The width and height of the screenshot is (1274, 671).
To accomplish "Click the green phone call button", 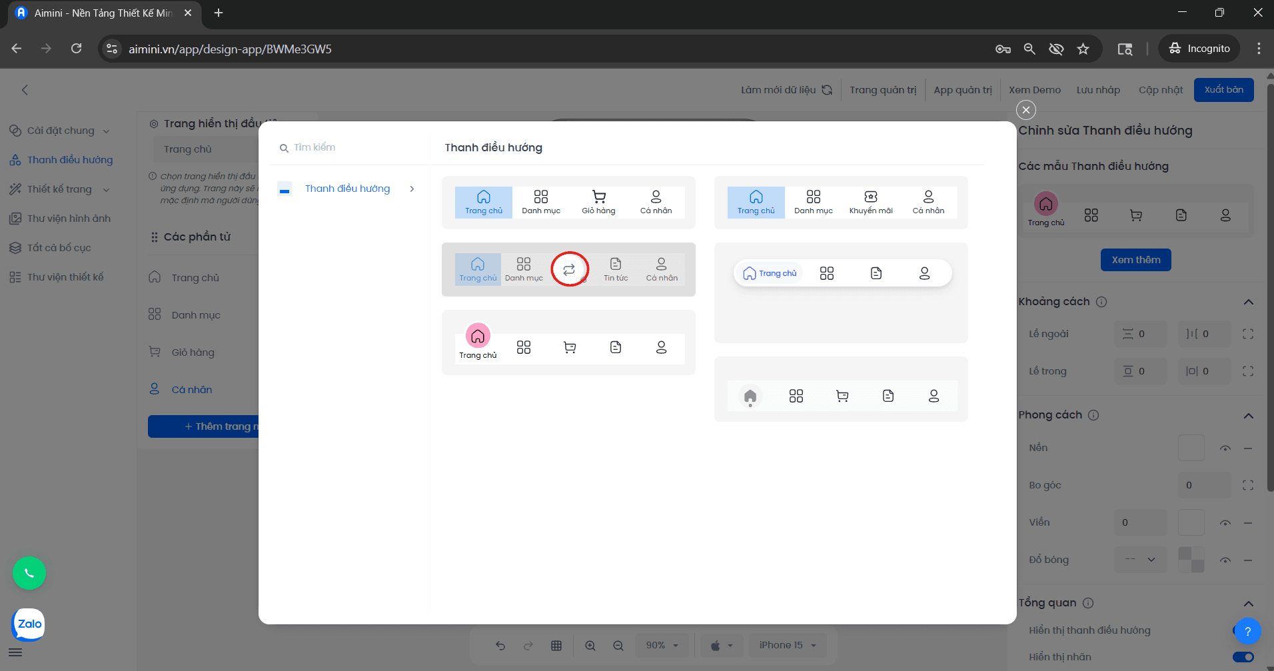I will point(29,573).
